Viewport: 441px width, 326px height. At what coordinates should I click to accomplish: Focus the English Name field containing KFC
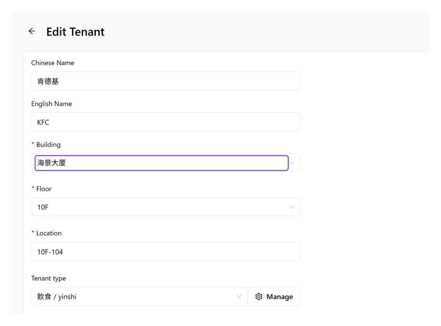(x=166, y=122)
